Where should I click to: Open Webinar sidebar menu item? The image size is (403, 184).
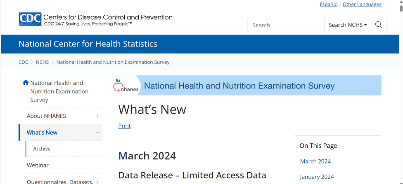pyautogui.click(x=38, y=165)
